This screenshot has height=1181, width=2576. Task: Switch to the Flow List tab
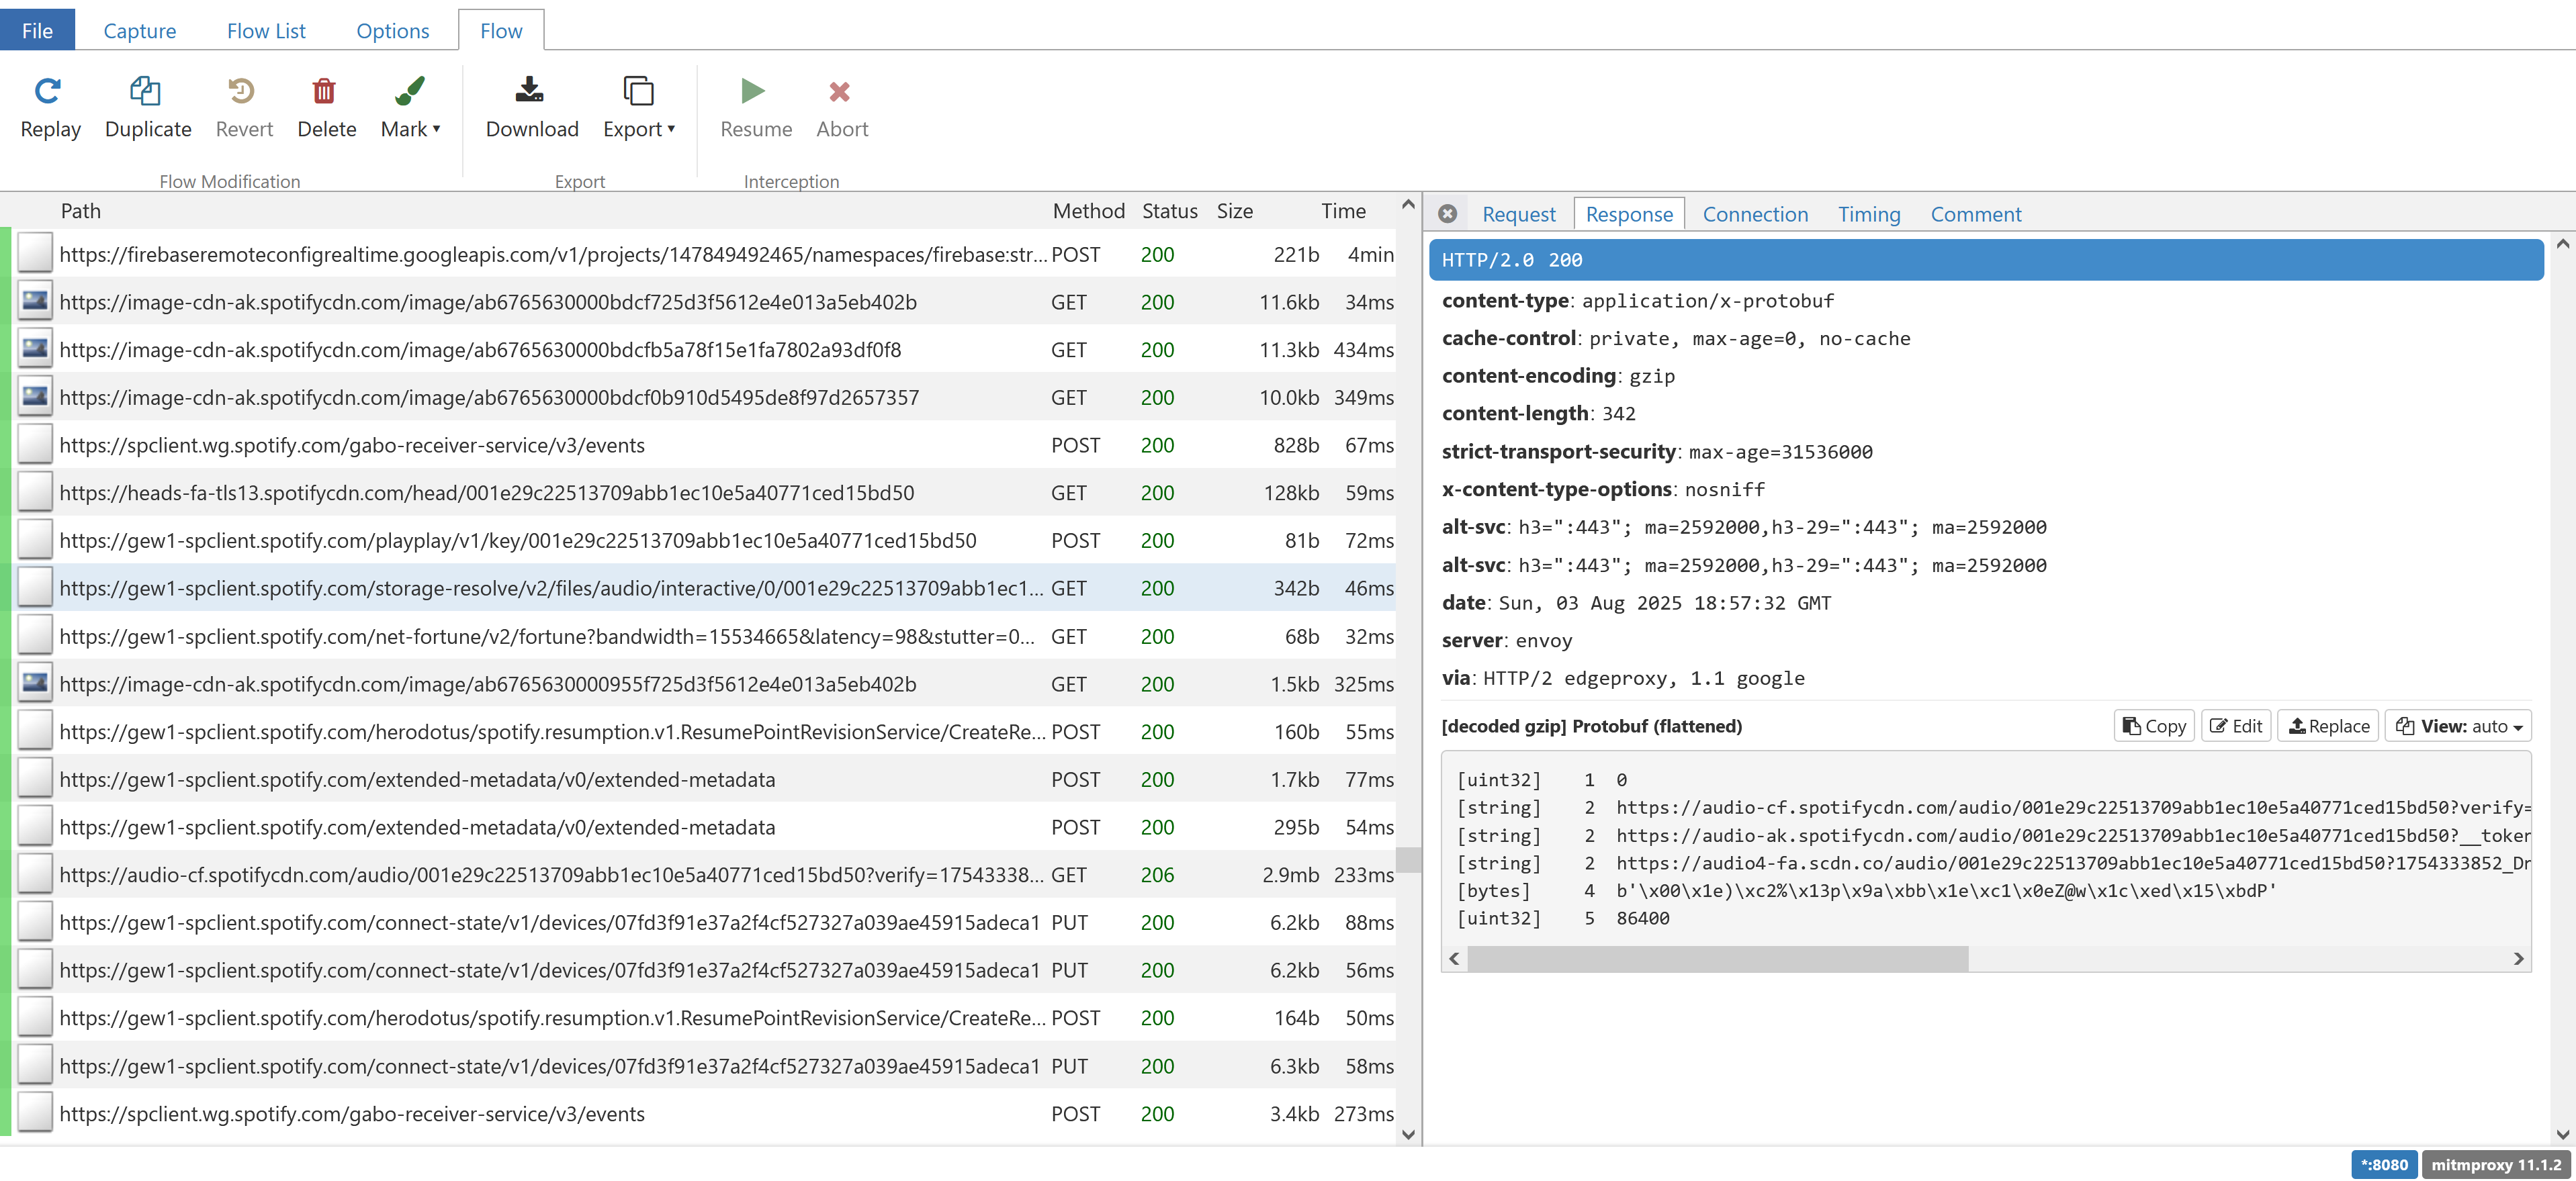[266, 31]
